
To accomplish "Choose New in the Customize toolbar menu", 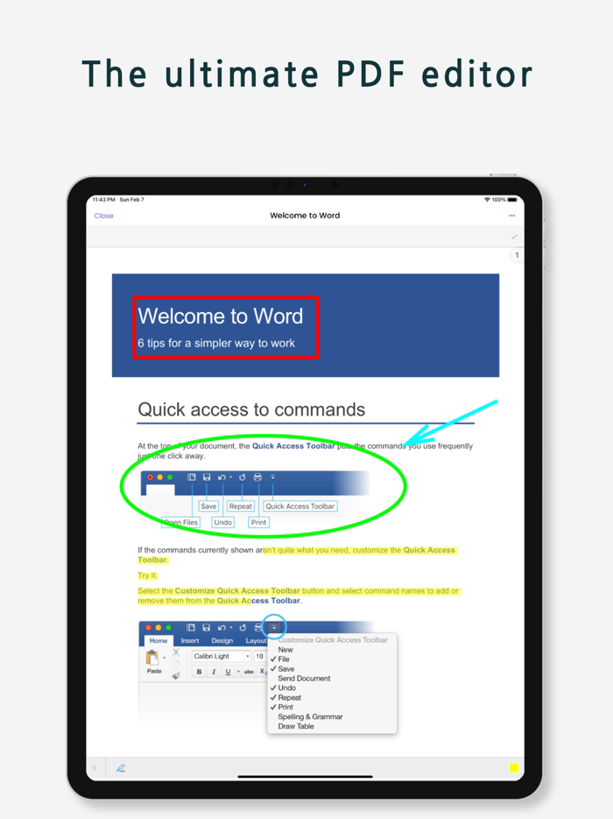I will [285, 650].
